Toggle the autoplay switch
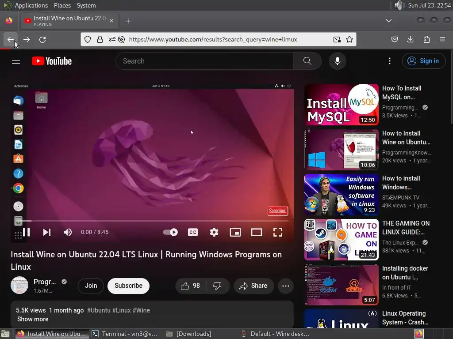This screenshot has height=339, width=453. point(170,232)
